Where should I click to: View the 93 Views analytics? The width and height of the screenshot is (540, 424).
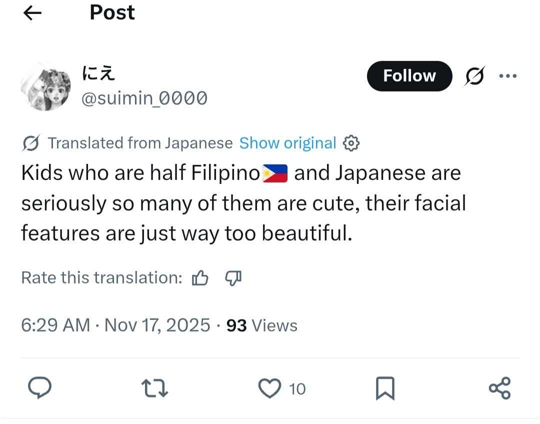coord(261,325)
